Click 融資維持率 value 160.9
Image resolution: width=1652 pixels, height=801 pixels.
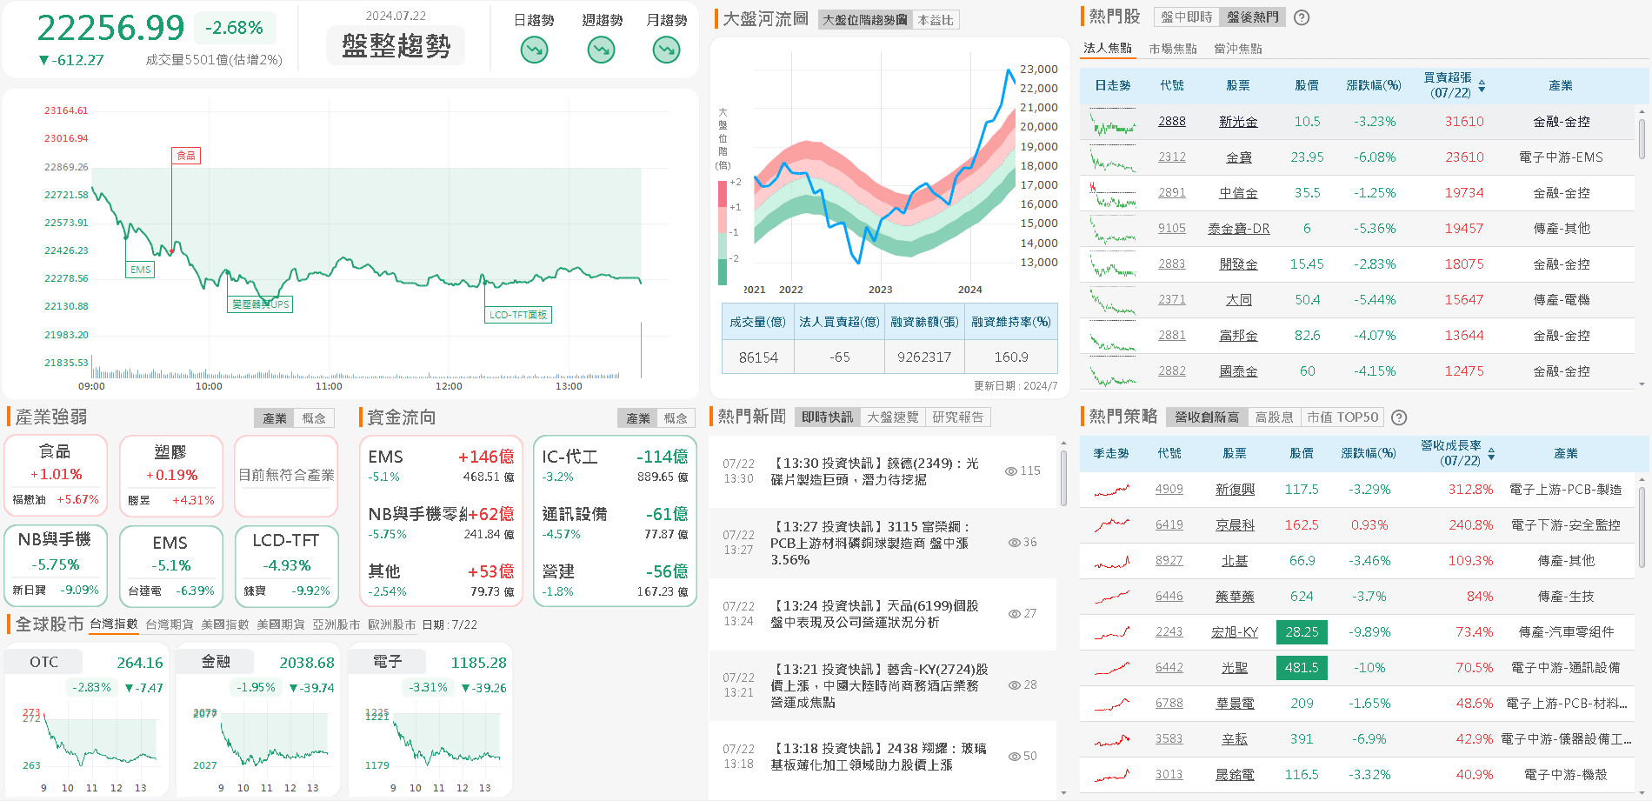tap(1011, 357)
